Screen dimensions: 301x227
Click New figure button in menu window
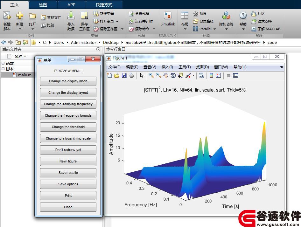click(68, 161)
